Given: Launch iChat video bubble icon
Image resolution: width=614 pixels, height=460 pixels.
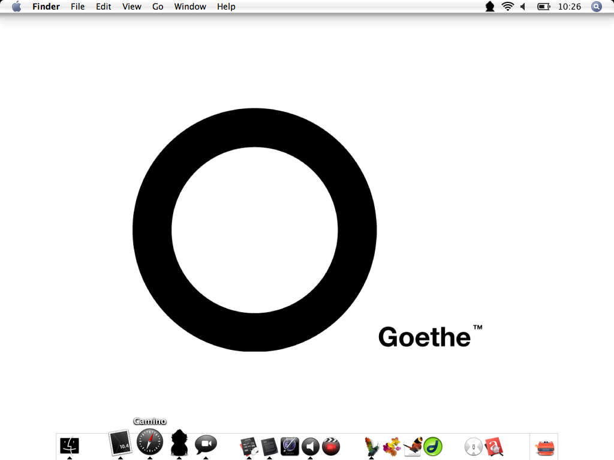Looking at the screenshot, I should [x=206, y=445].
